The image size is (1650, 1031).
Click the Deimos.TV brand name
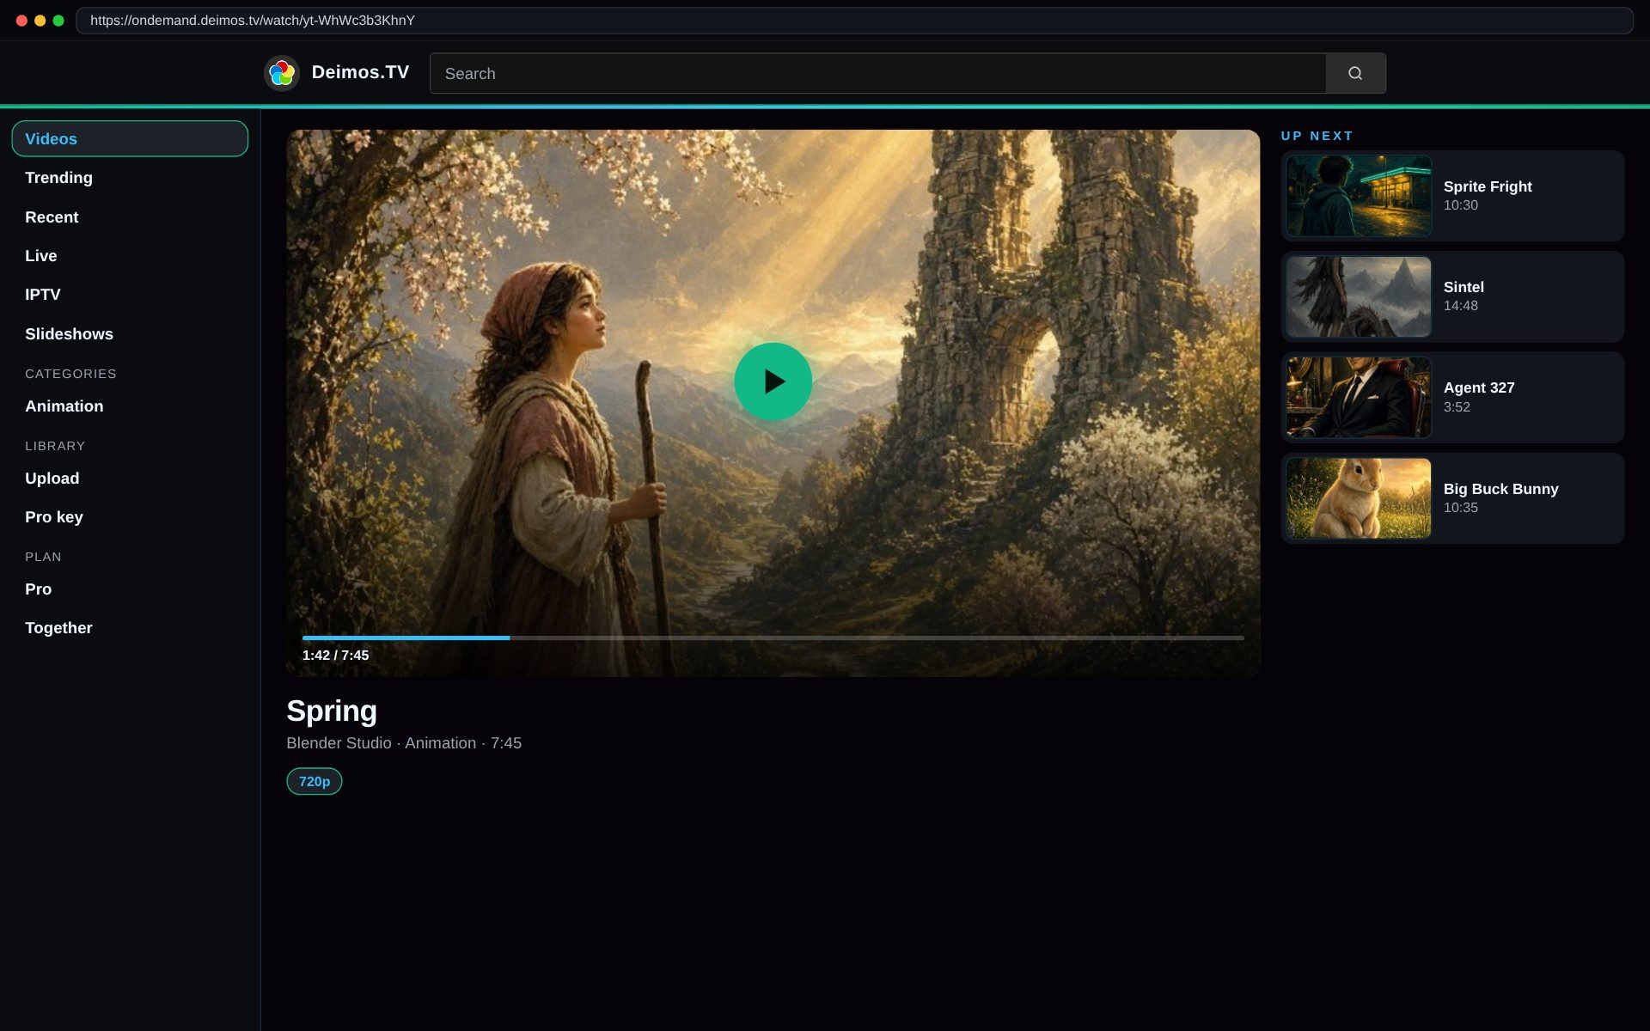[360, 72]
